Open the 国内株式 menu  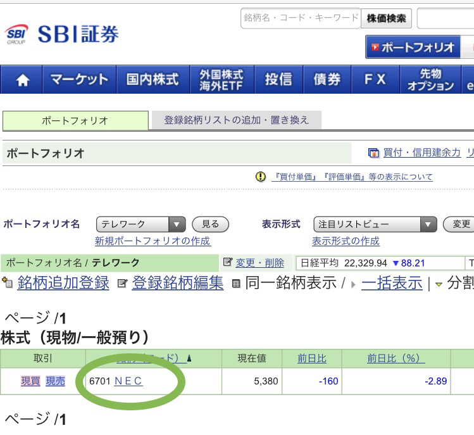pyautogui.click(x=153, y=80)
